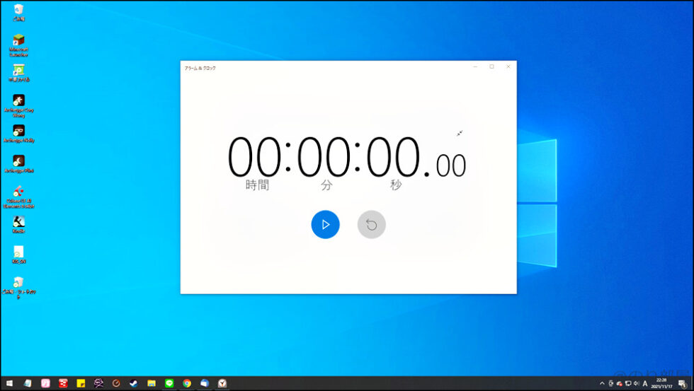Toggle the IME input mode A indicator
The width and height of the screenshot is (694, 391).
point(645,383)
